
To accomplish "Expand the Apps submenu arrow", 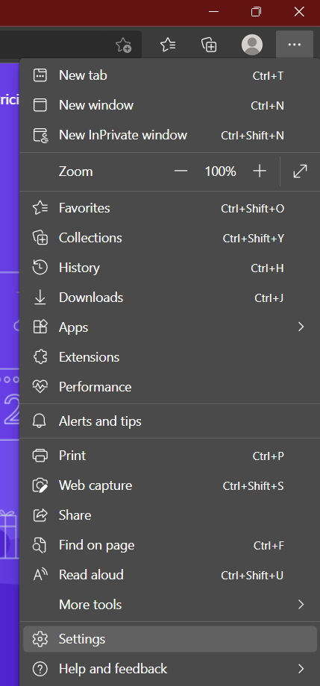I will tap(301, 327).
